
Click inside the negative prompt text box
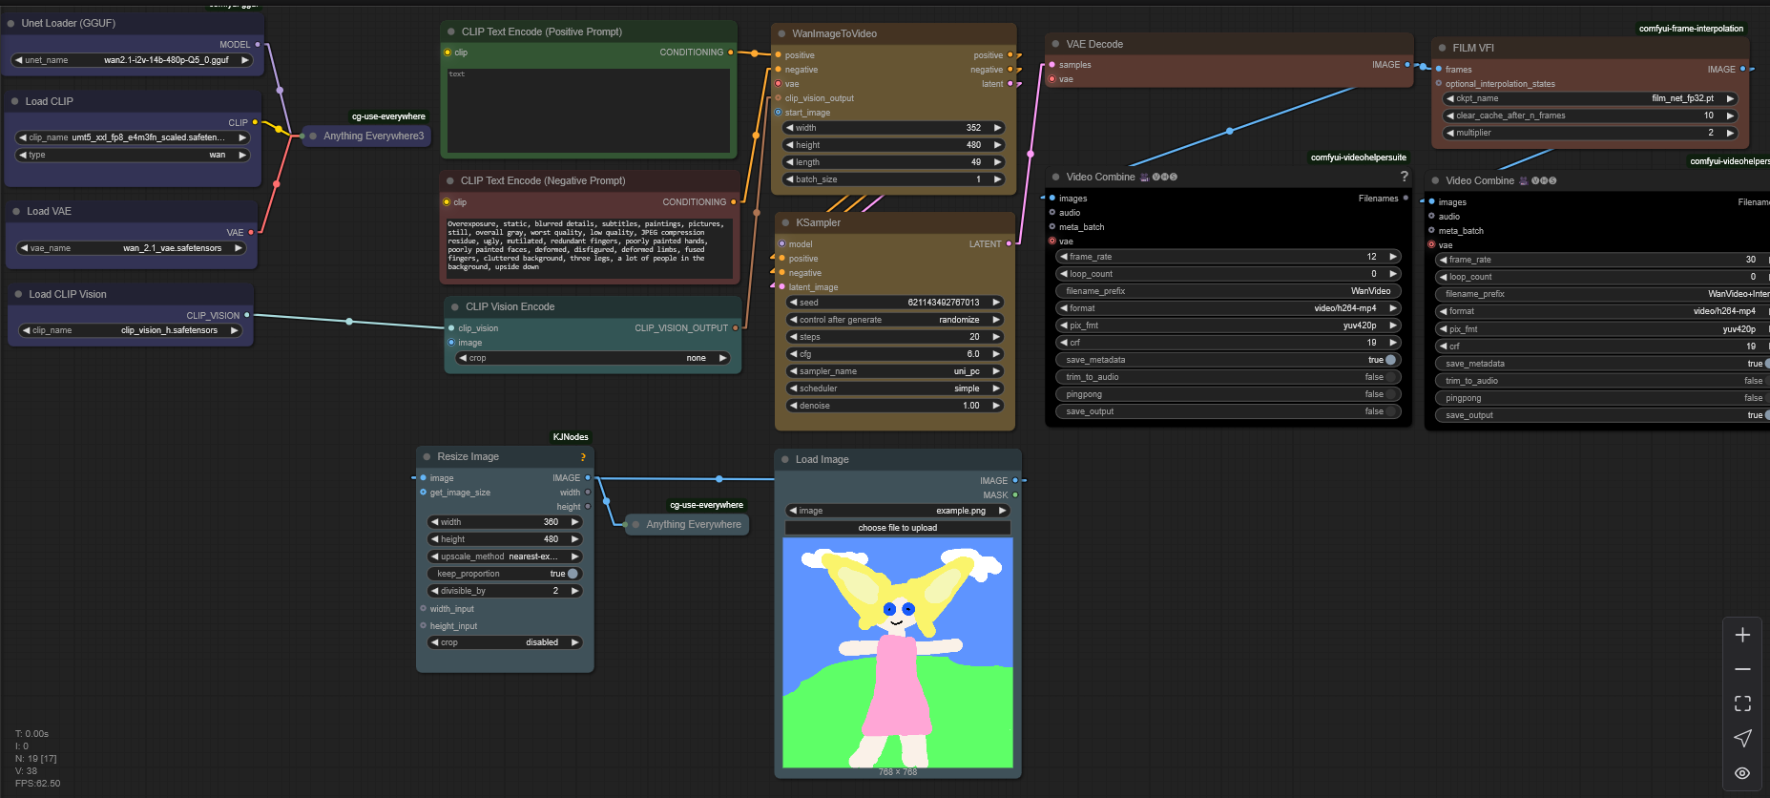pos(589,247)
